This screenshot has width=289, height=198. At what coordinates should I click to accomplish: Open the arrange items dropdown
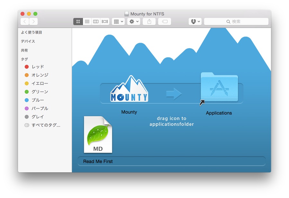[x=118, y=22]
